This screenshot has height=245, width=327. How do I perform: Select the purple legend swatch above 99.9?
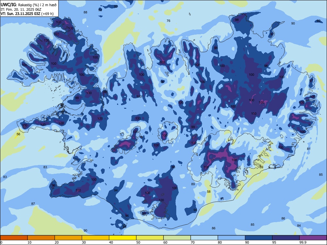click(313, 238)
